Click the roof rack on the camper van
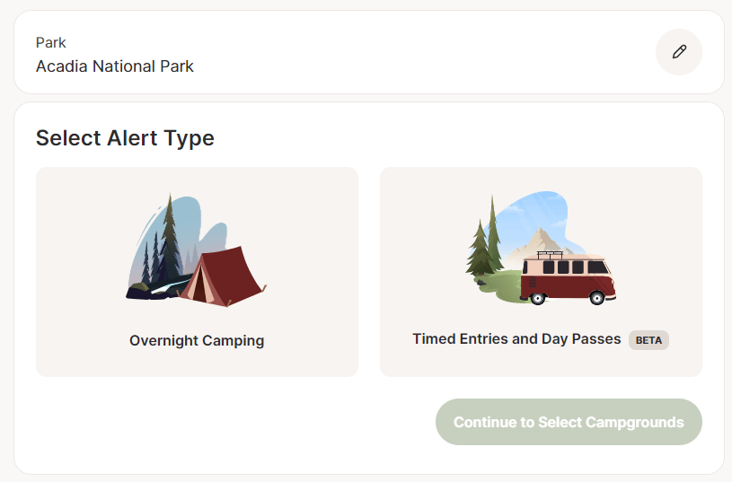The width and height of the screenshot is (732, 482). pyautogui.click(x=551, y=253)
